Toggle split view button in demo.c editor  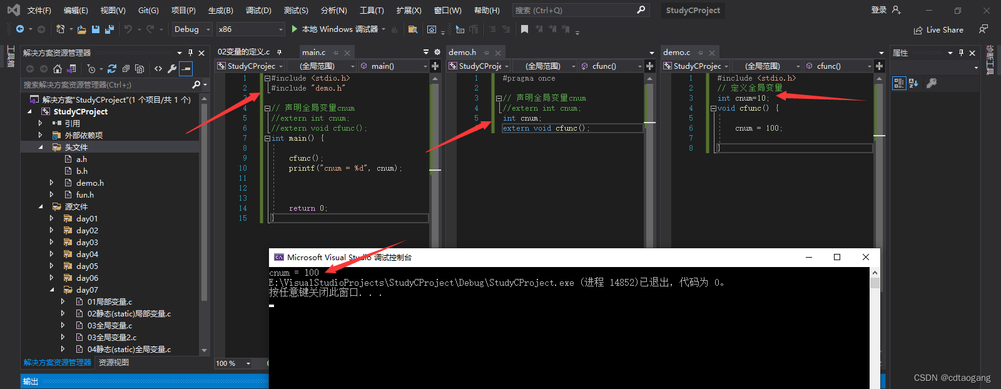coord(880,66)
